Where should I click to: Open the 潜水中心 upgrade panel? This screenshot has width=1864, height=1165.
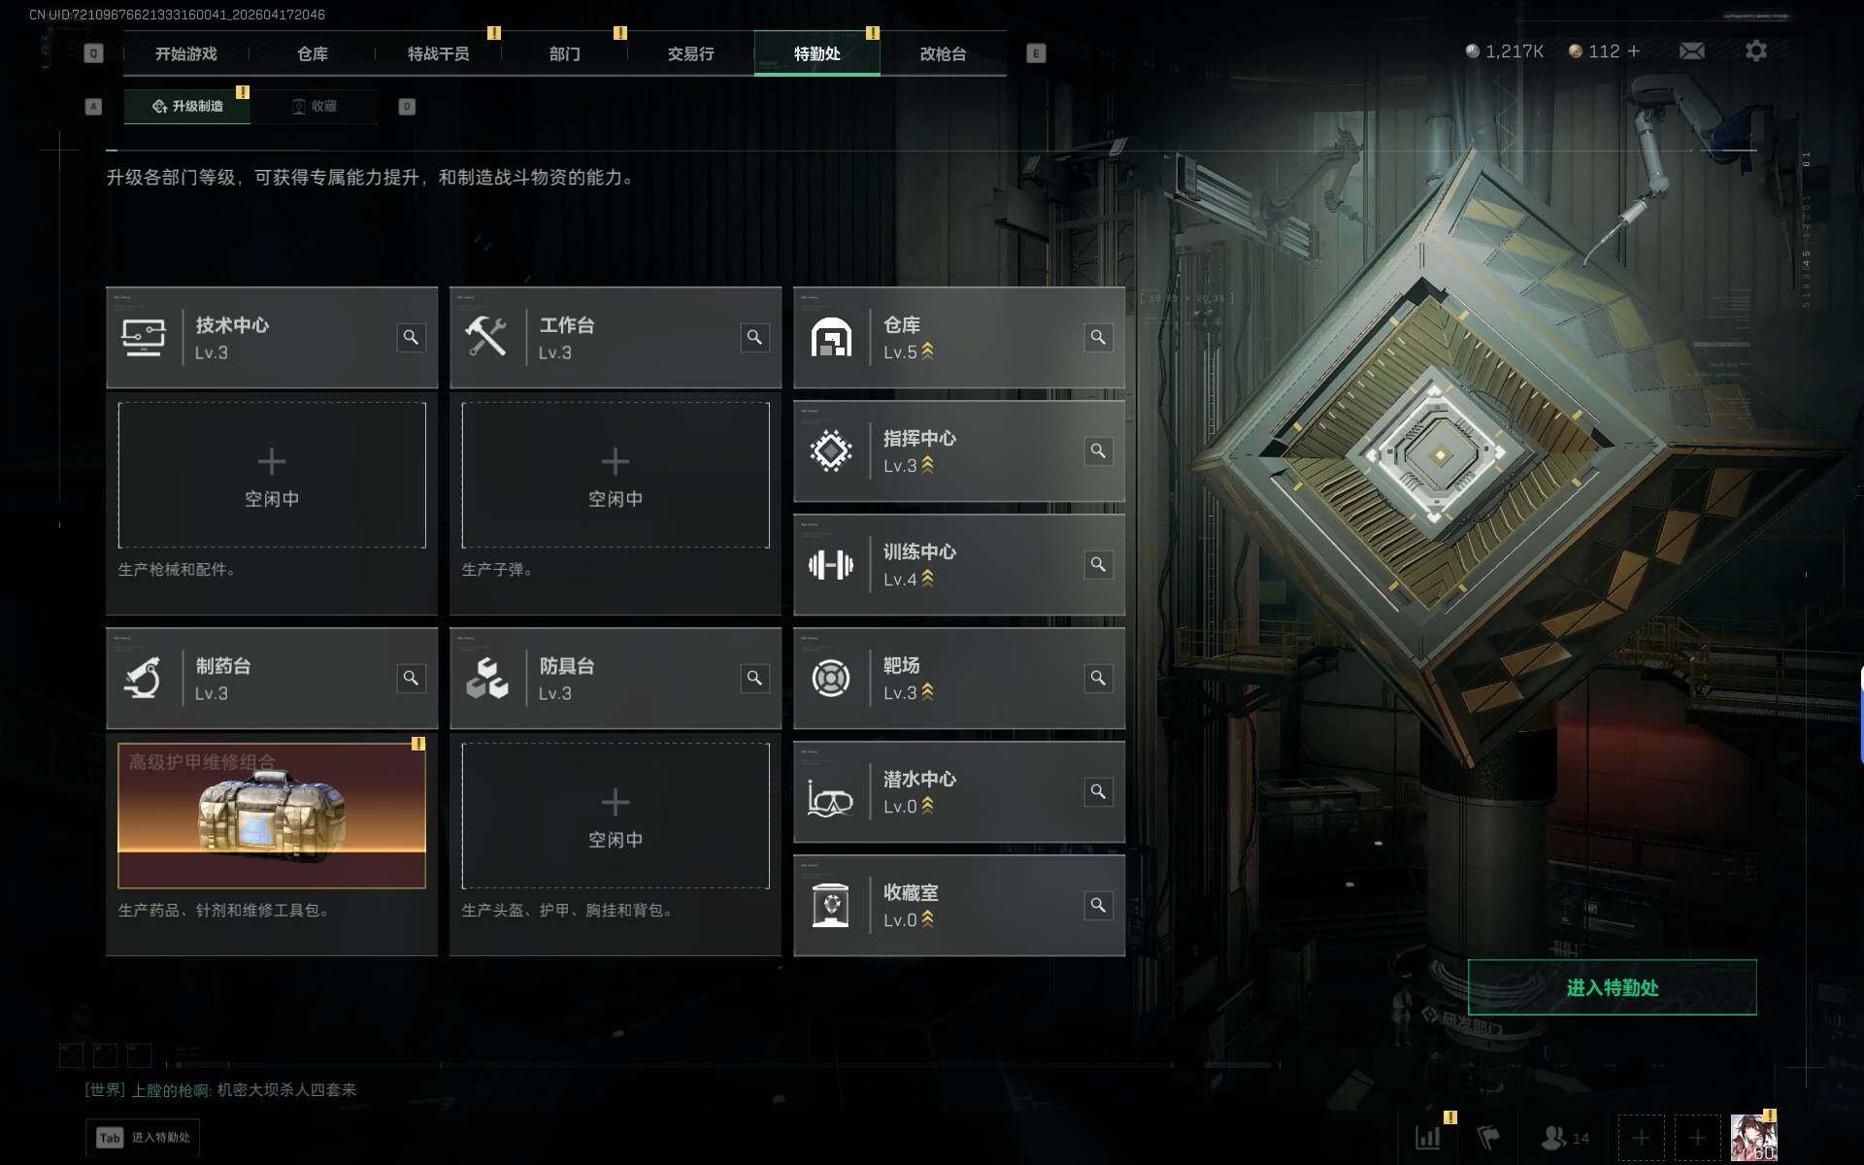pyautogui.click(x=959, y=791)
